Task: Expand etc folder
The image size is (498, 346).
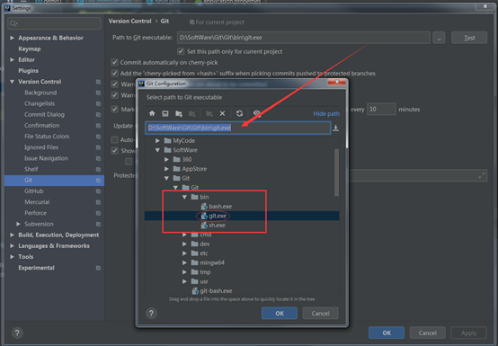Action: click(x=184, y=253)
